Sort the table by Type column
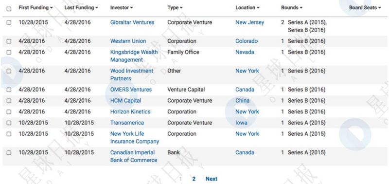 (175, 8)
